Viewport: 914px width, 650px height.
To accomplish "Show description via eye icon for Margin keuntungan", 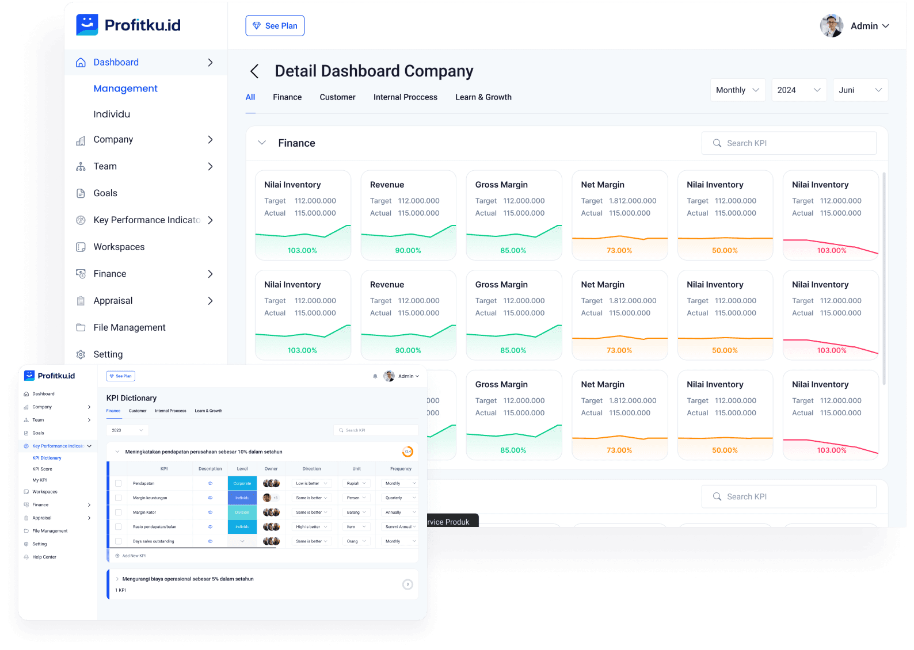I will (x=210, y=498).
